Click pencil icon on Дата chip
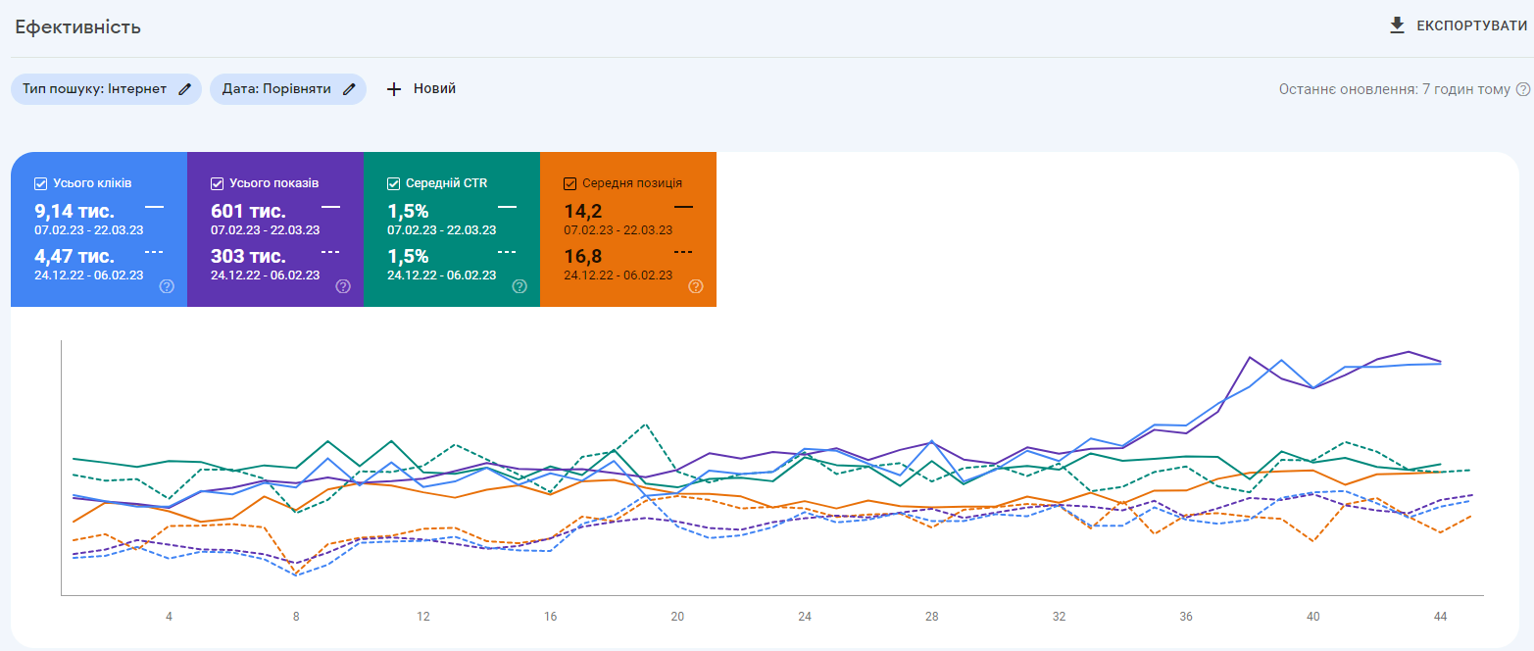Image resolution: width=1534 pixels, height=651 pixels. point(349,89)
